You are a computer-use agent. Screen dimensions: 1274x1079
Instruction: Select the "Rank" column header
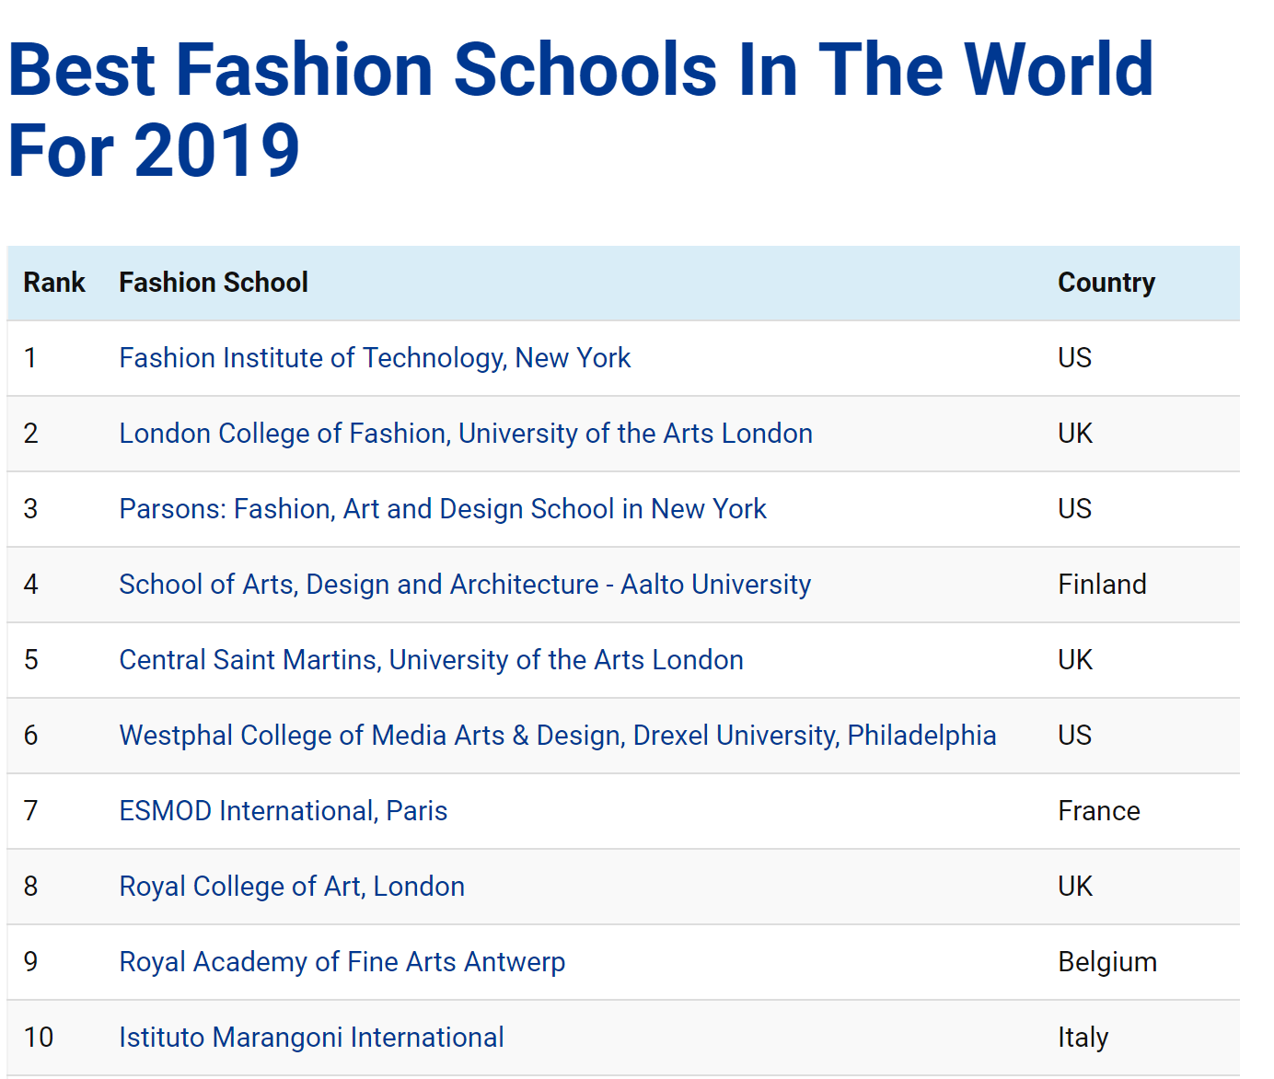[54, 283]
